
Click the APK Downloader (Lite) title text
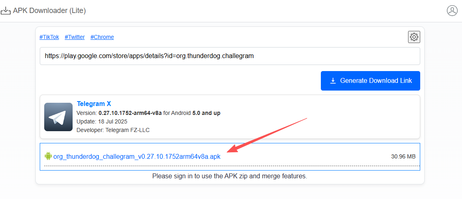click(49, 11)
